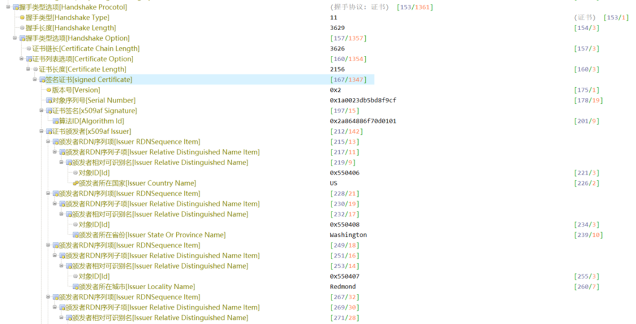This screenshot has width=636, height=324.
Task: Collapse the signed Certificate node
Action: click(35, 80)
